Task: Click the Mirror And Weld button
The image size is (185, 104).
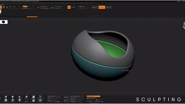Action: coord(54,96)
